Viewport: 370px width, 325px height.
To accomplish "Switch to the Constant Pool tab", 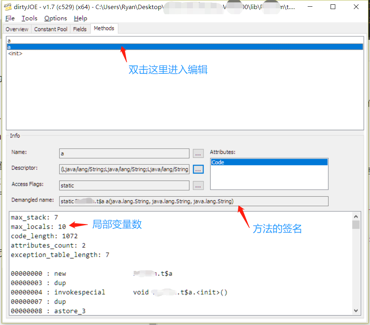I will click(50, 29).
